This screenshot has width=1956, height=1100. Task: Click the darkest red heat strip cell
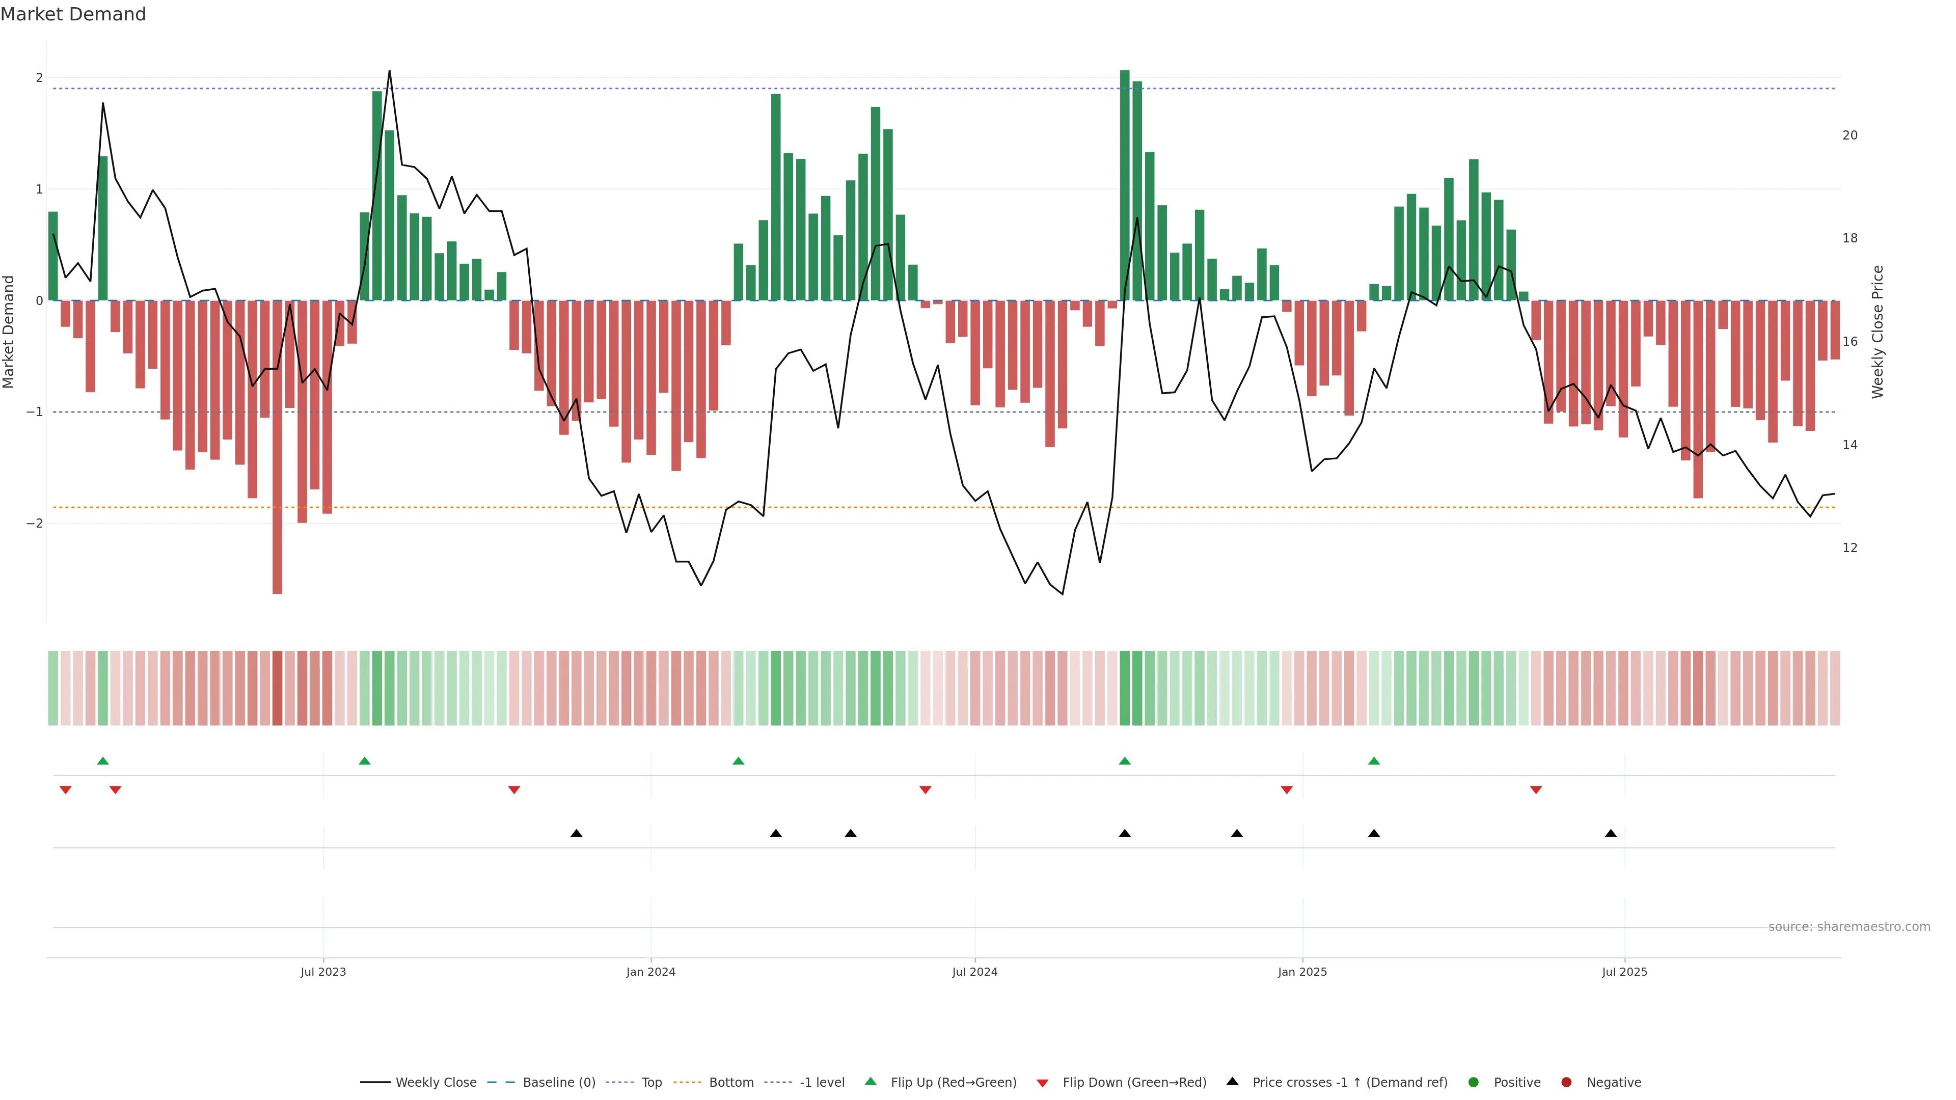point(277,688)
